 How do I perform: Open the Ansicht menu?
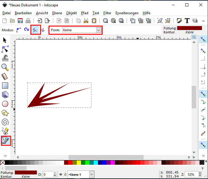[x=42, y=13]
